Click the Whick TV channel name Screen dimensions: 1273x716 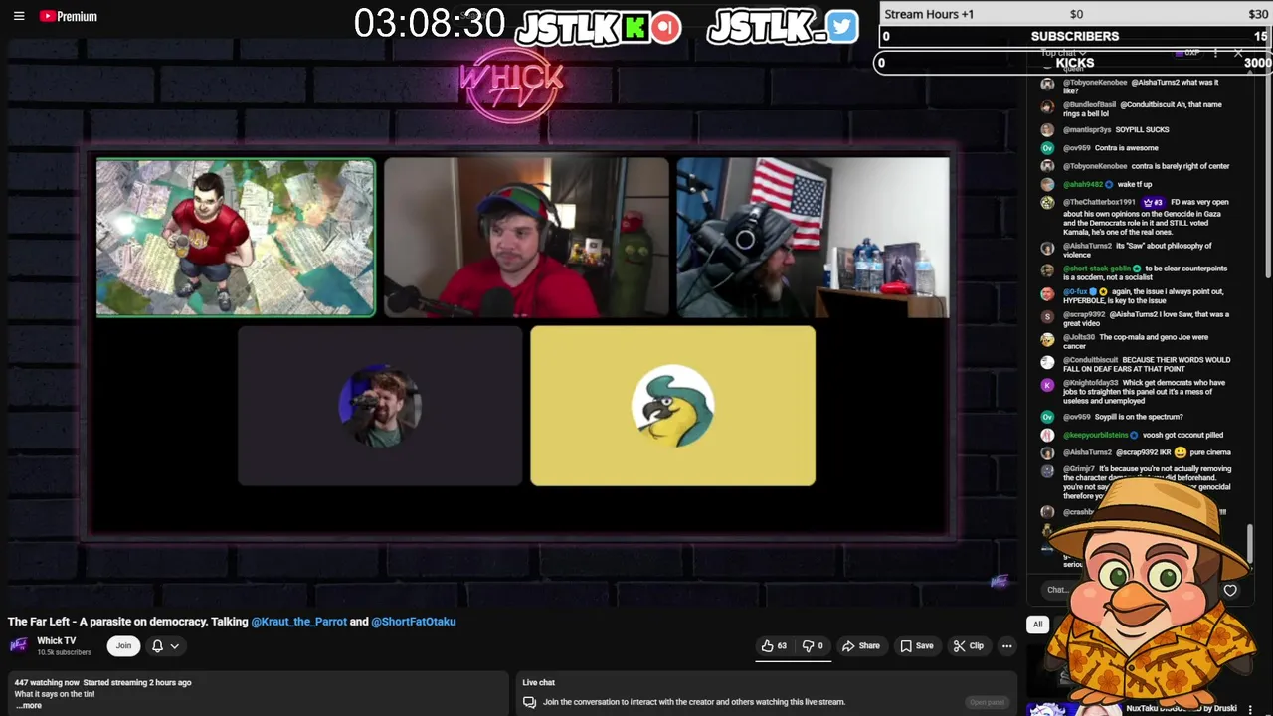(56, 640)
